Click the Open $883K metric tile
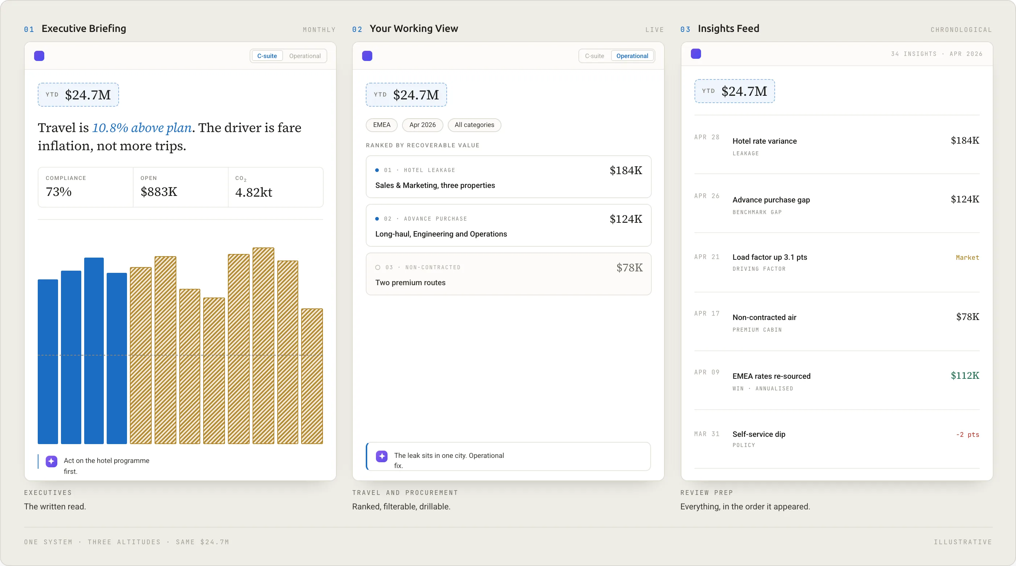This screenshot has width=1016, height=566. 181,187
